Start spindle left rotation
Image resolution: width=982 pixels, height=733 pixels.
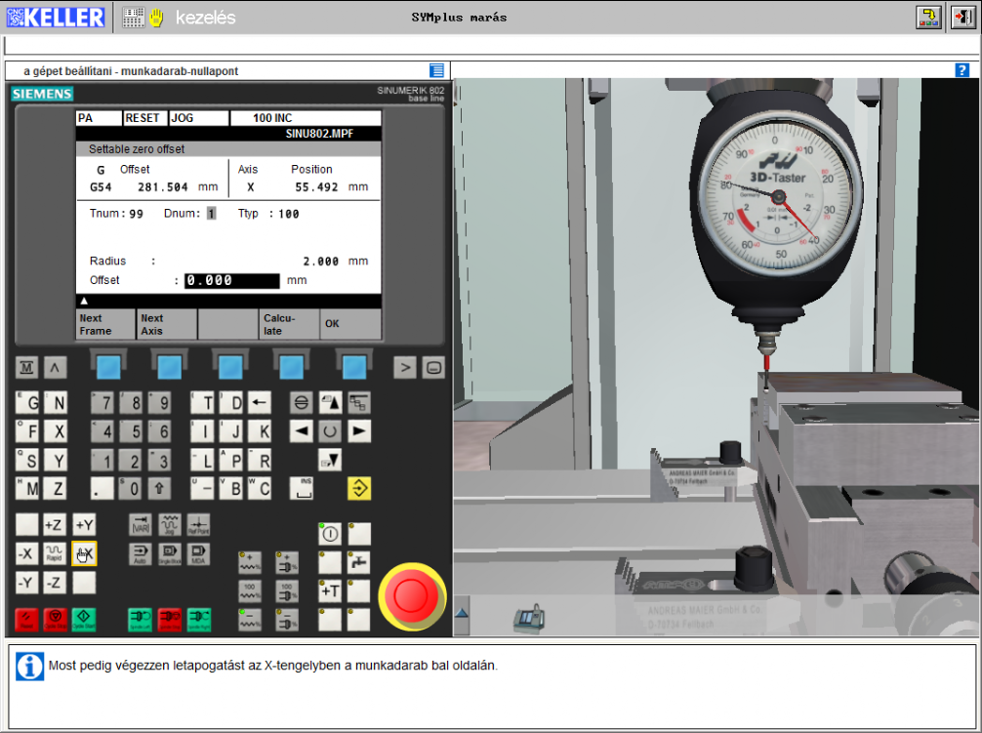pos(141,620)
